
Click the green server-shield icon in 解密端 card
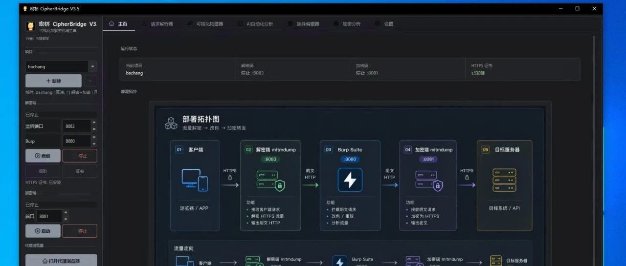pos(270,180)
